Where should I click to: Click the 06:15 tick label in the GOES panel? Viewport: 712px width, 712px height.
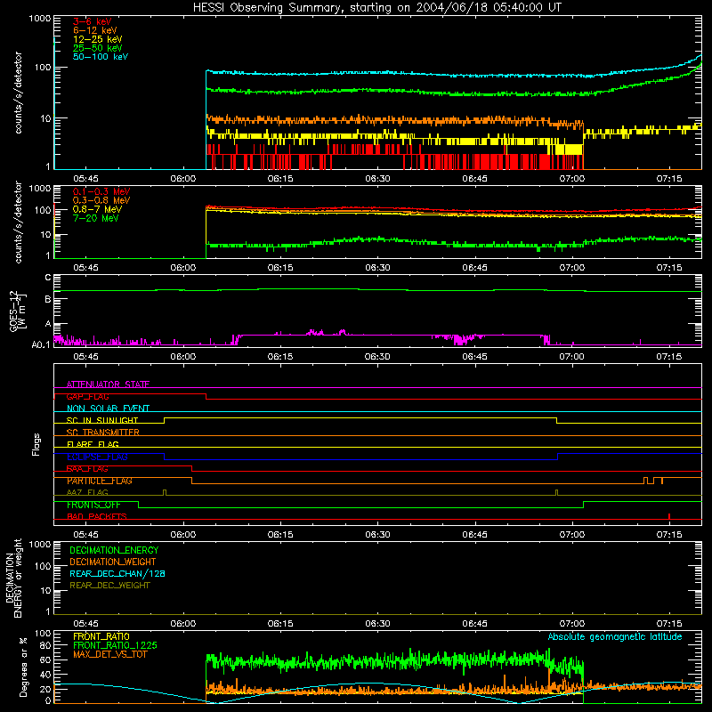[x=280, y=357]
